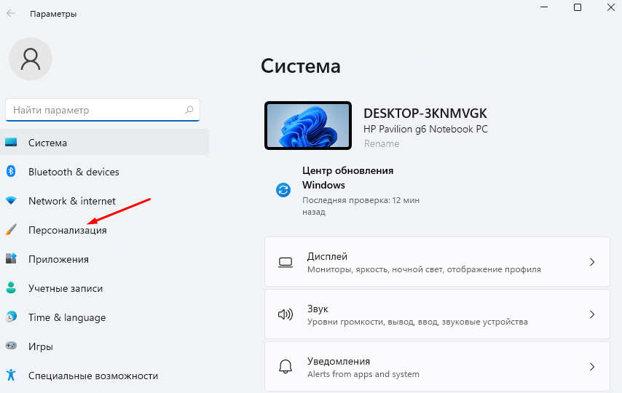Click the bell icon in Уведомления row
Viewport: 622px width, 393px height.
(x=286, y=367)
